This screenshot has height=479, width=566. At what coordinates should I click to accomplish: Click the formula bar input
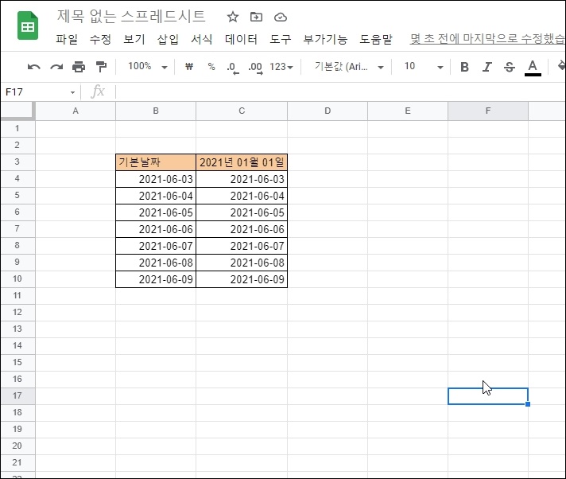click(339, 92)
